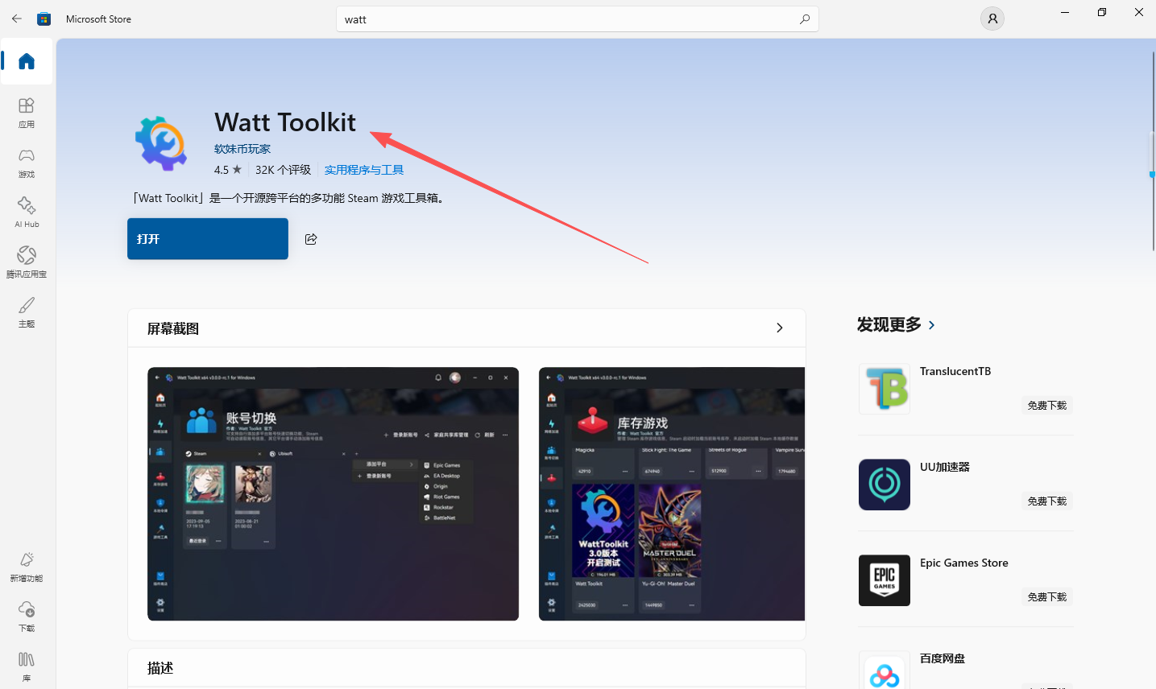Open the 应用 (Apps) sidebar section

coord(27,113)
